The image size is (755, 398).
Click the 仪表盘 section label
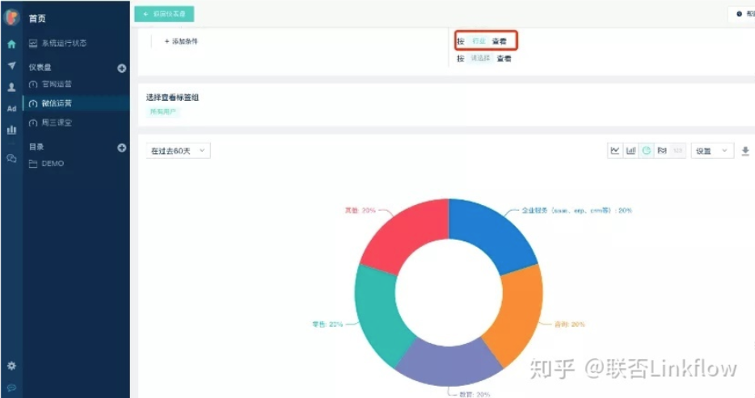[x=40, y=68]
